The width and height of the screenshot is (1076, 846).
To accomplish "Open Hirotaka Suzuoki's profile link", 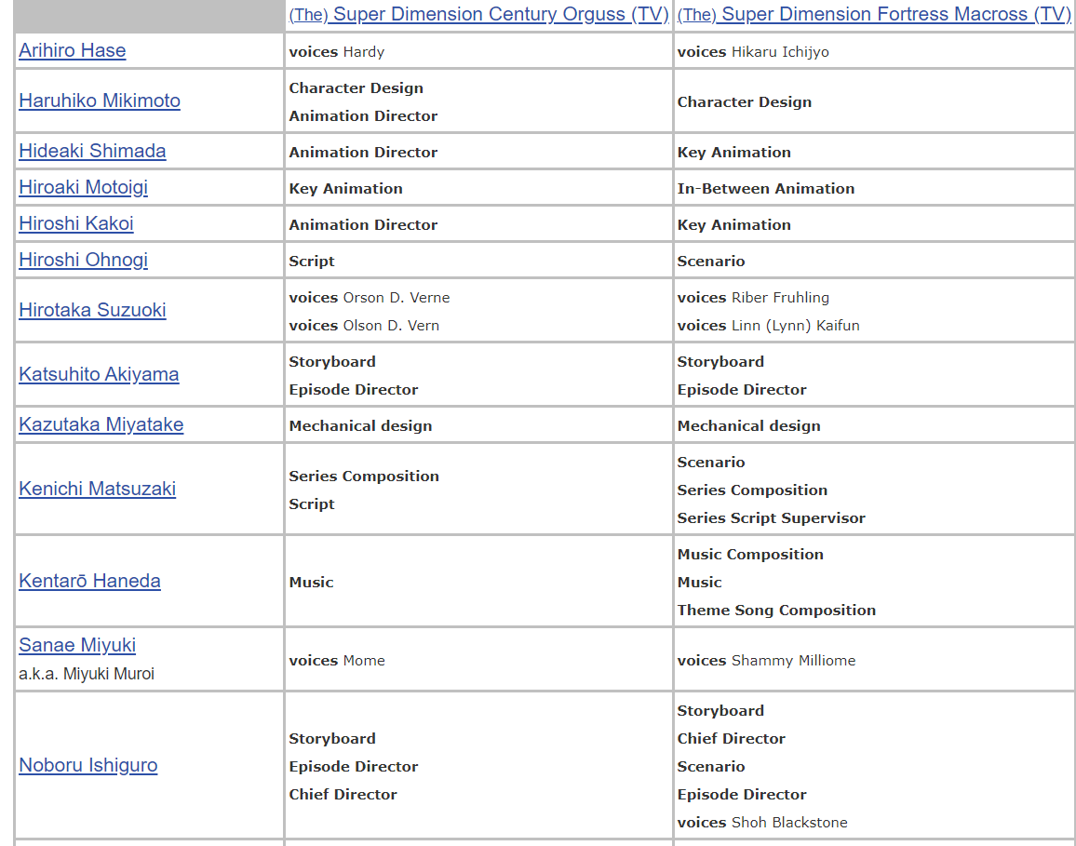I will 92,310.
